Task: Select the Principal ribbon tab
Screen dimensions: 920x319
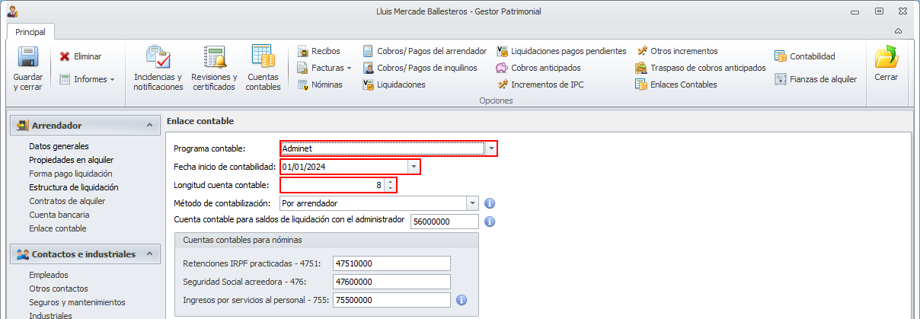Action: click(30, 32)
